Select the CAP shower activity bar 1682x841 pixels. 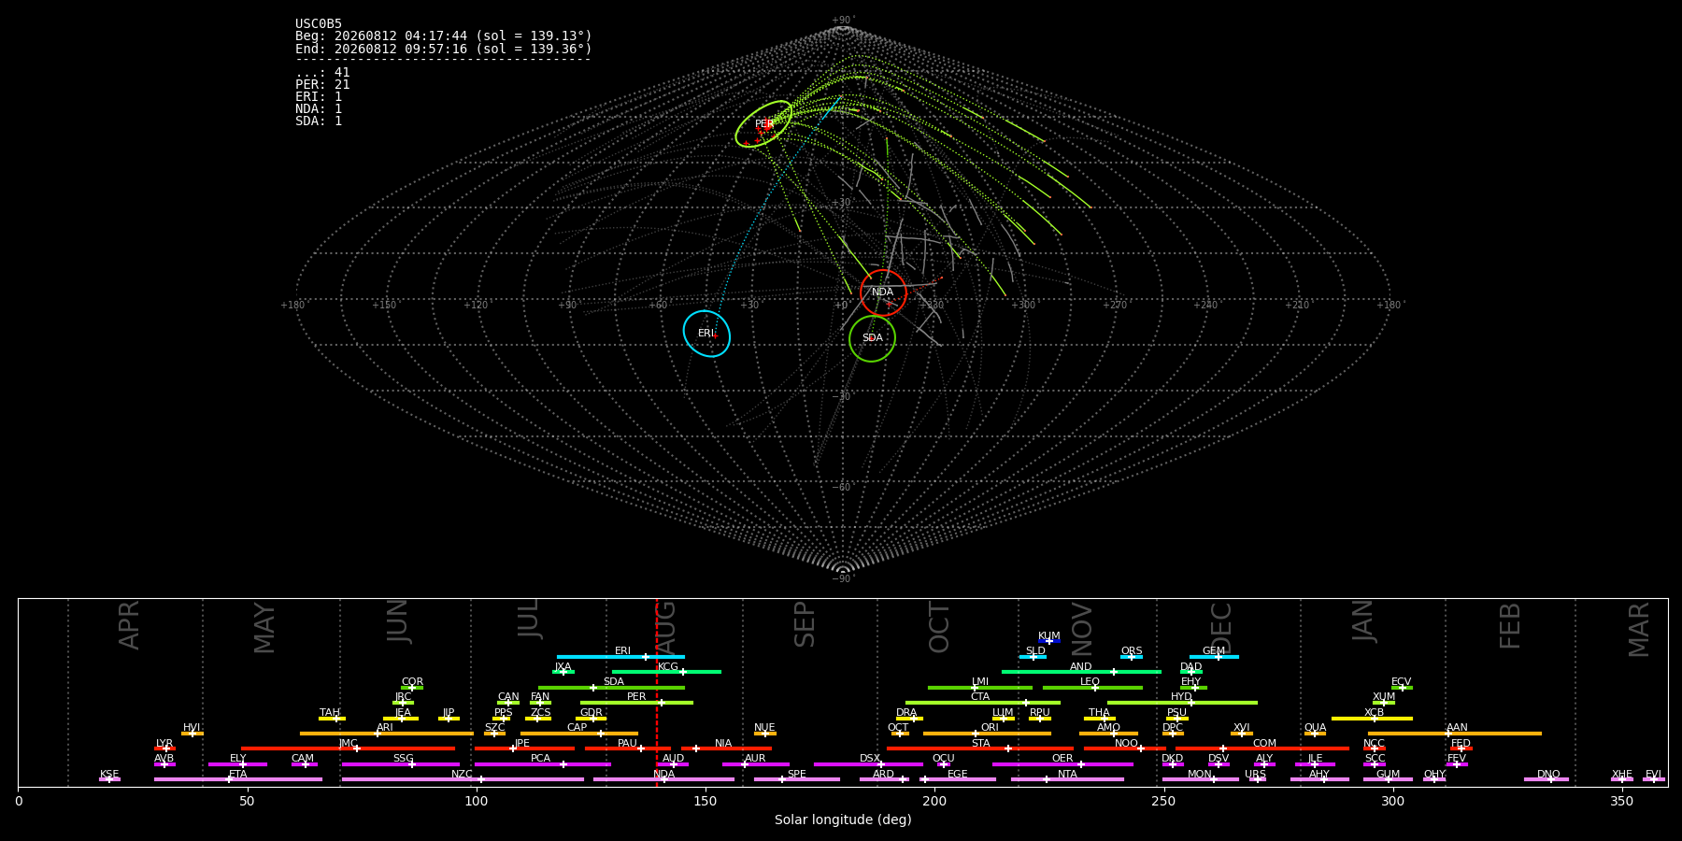(x=579, y=734)
